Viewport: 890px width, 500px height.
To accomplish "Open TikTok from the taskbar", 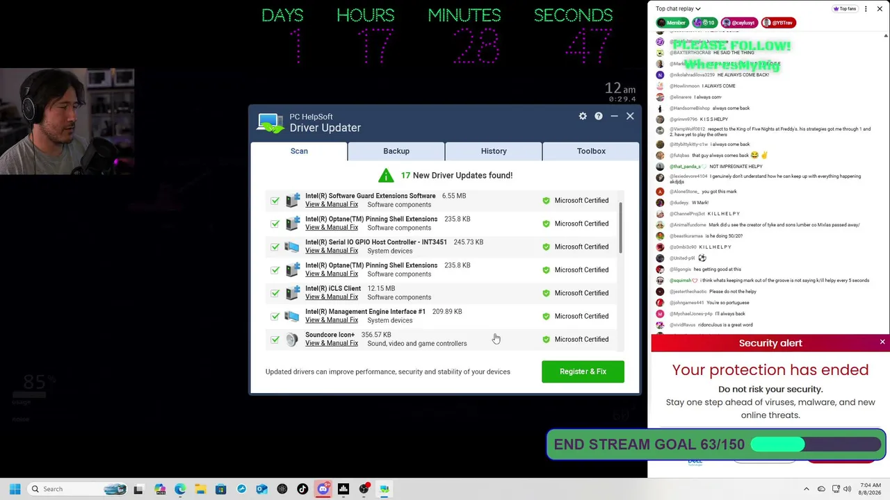I will tap(302, 489).
